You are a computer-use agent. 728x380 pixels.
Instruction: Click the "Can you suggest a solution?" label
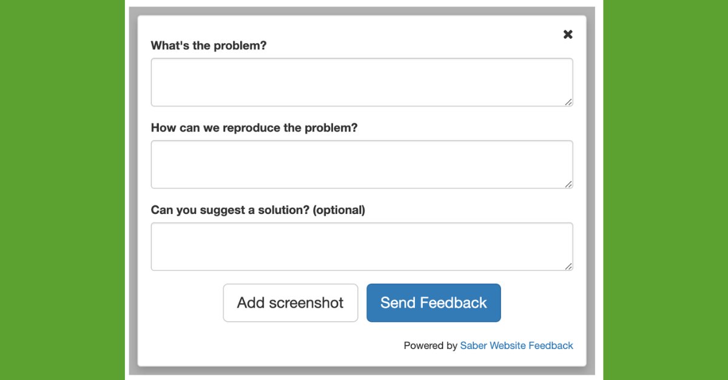pos(231,210)
